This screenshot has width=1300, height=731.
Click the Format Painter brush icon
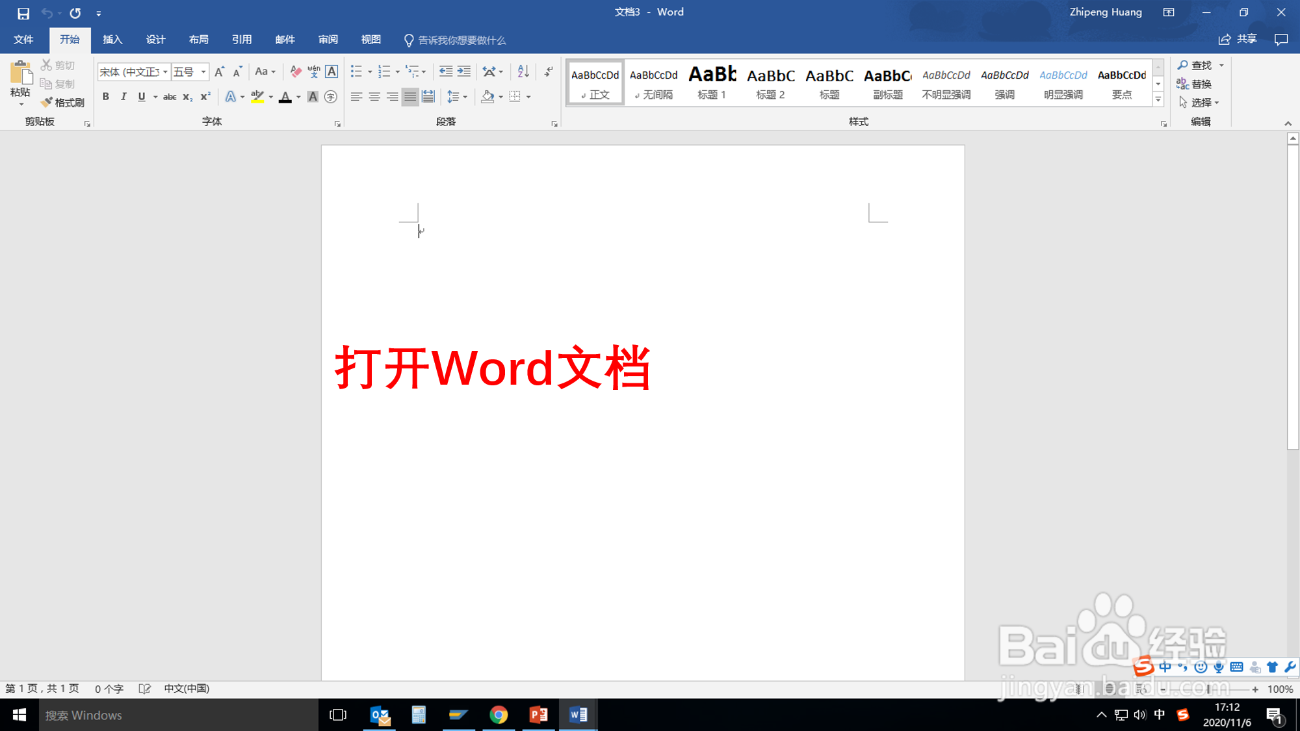coord(47,103)
